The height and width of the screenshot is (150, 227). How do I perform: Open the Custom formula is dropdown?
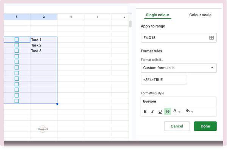(x=179, y=68)
